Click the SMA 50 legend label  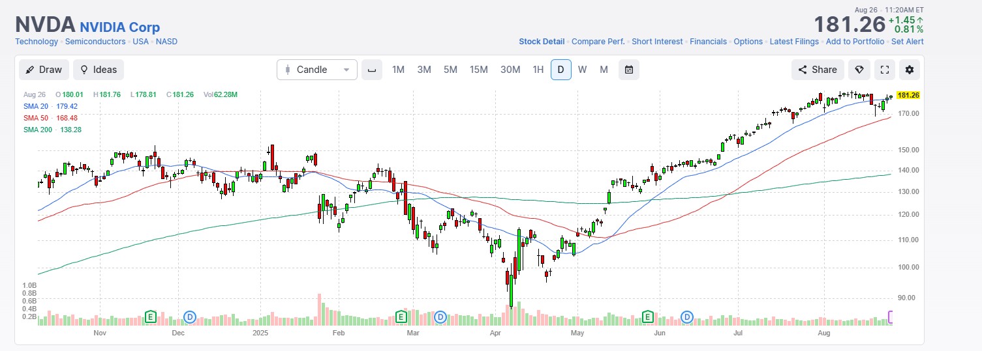(x=35, y=118)
